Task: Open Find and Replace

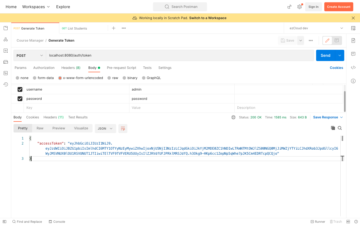Action: pyautogui.click(x=27, y=222)
